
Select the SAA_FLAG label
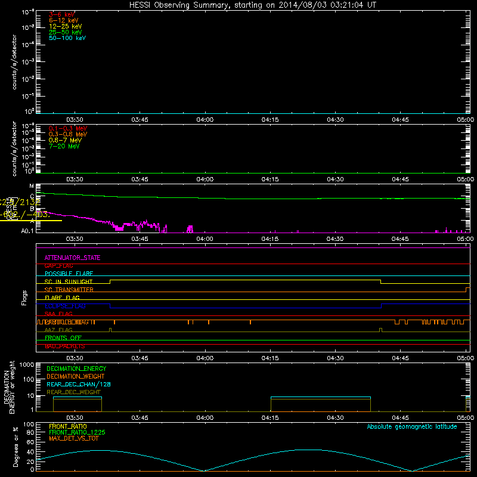(x=58, y=314)
